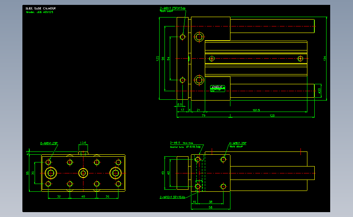
Task: Click the ø20 rod diameter dimension
Action: (x=319, y=91)
